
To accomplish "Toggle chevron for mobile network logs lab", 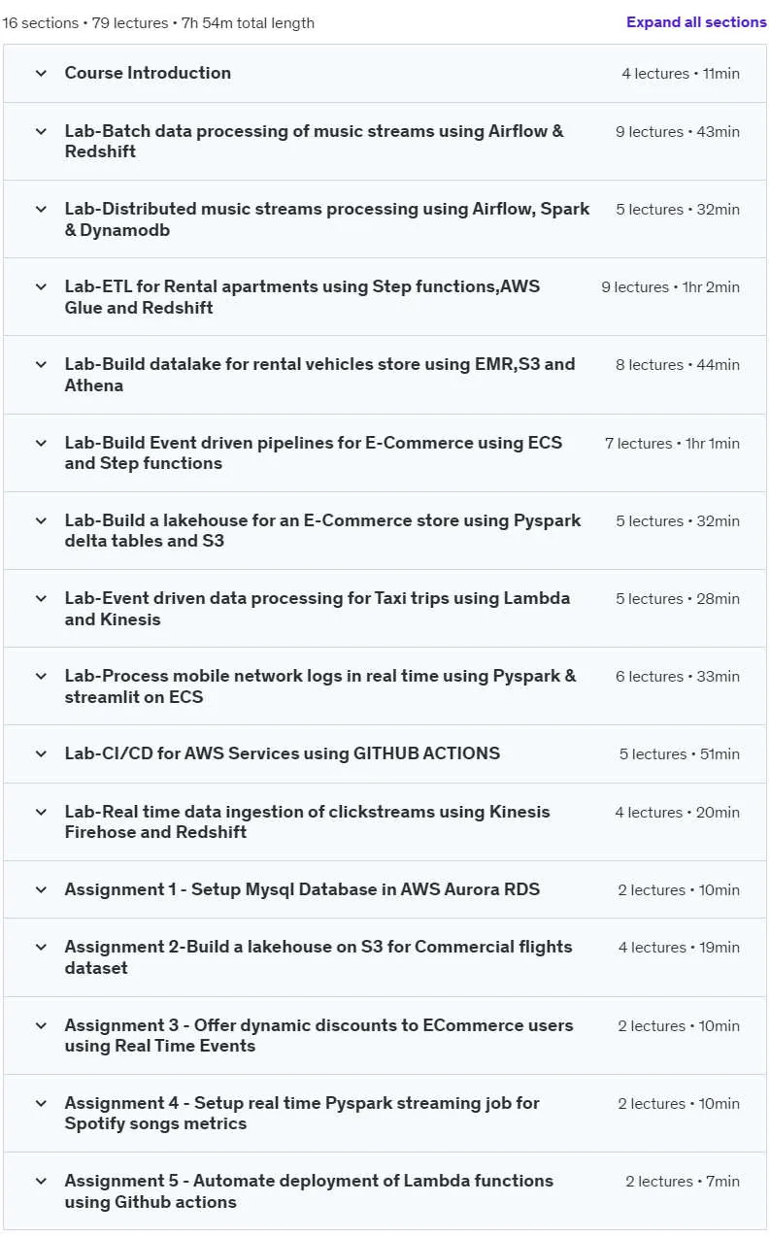I will tap(41, 676).
